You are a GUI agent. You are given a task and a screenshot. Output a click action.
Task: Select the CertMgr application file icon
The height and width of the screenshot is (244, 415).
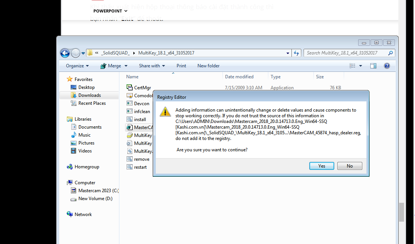pos(129,88)
